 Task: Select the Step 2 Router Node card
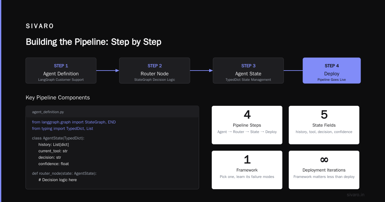[x=155, y=71]
